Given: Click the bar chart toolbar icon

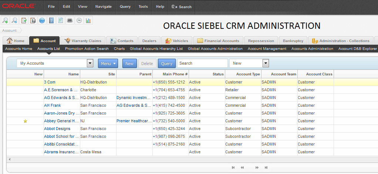Looking at the screenshot, I should 88,20.
